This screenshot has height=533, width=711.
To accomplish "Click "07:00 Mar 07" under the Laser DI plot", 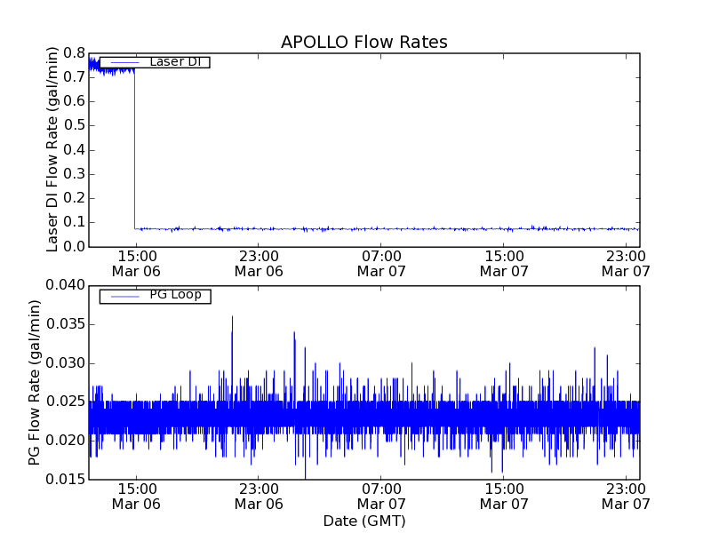I will click(x=381, y=264).
